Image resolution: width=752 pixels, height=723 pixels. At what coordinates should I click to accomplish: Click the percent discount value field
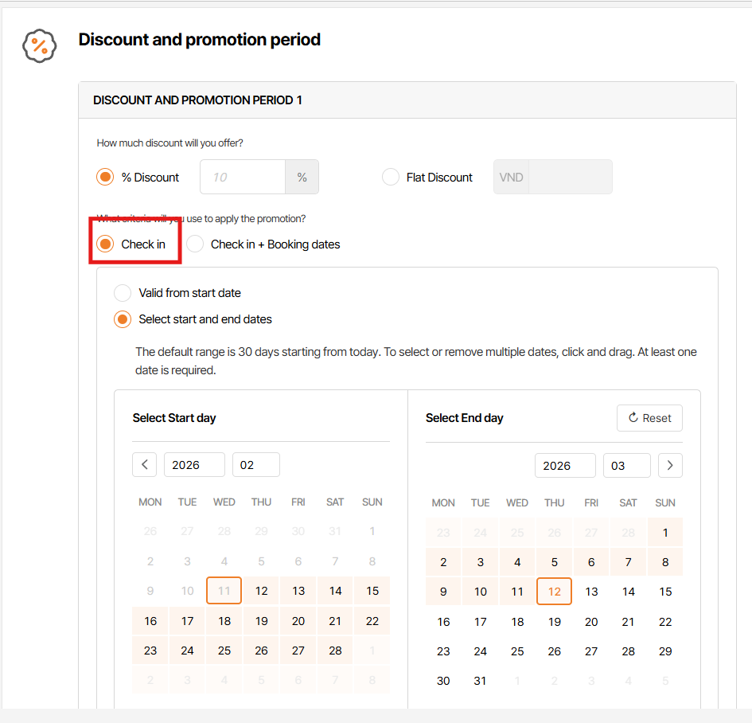pyautogui.click(x=243, y=178)
